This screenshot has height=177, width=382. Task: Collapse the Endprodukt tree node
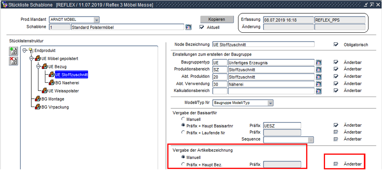click(x=25, y=51)
